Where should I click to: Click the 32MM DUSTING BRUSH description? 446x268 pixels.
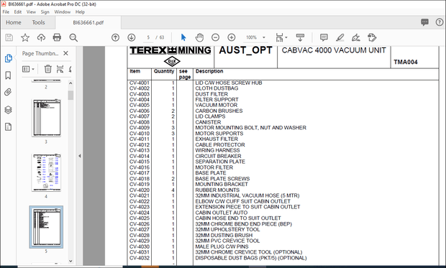coord(224,236)
